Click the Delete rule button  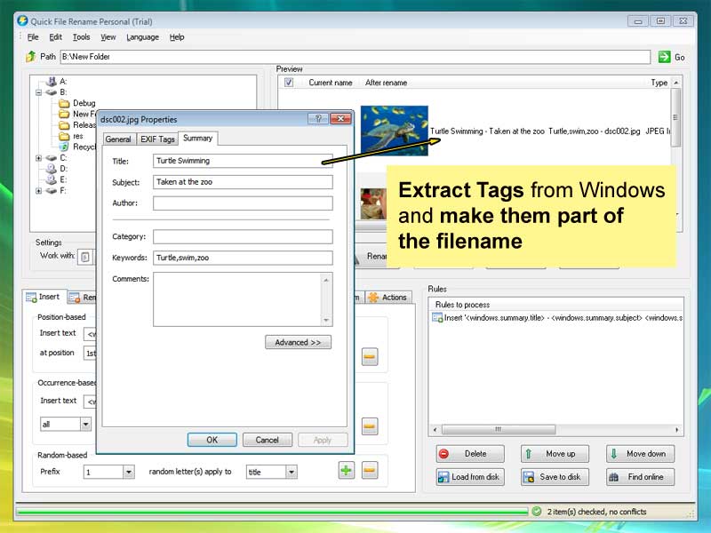tap(469, 454)
